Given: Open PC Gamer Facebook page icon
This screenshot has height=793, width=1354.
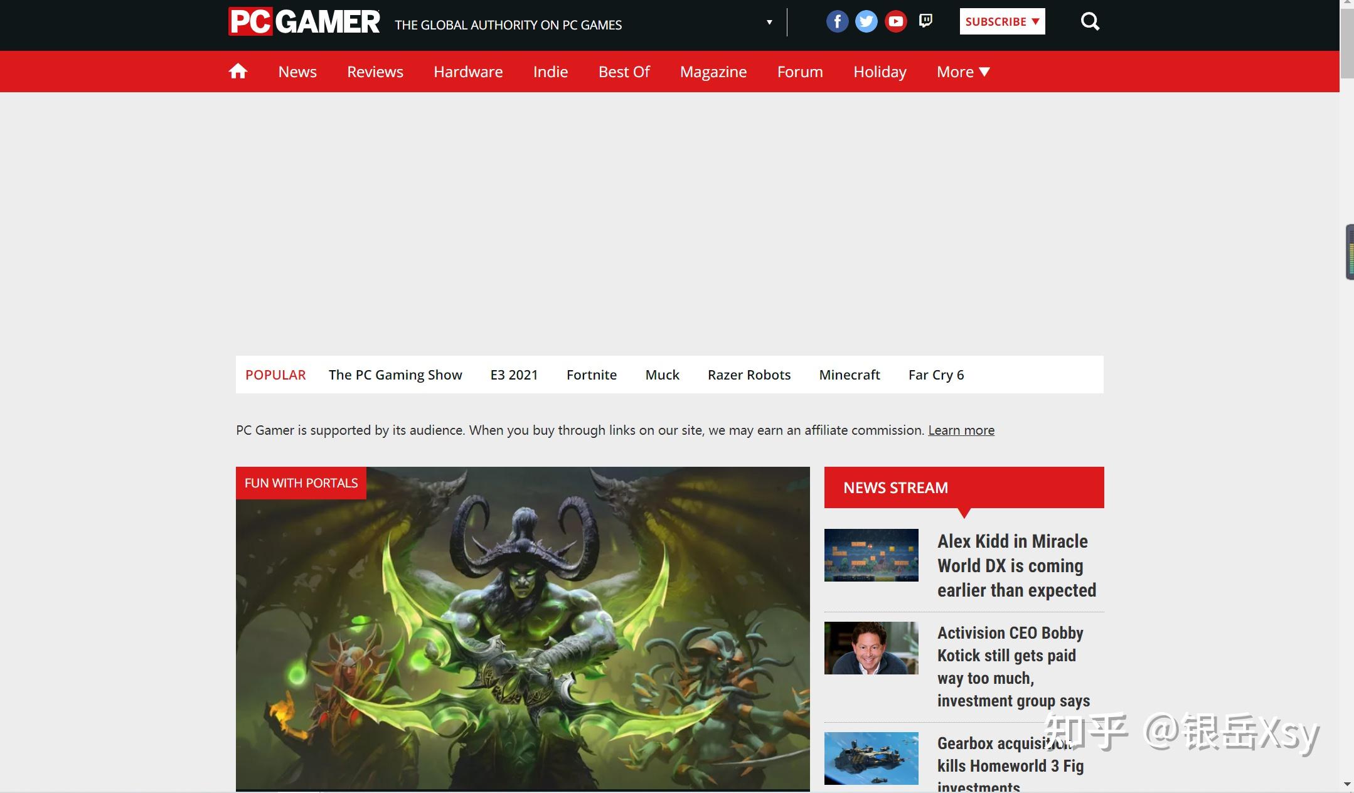Looking at the screenshot, I should coord(837,22).
